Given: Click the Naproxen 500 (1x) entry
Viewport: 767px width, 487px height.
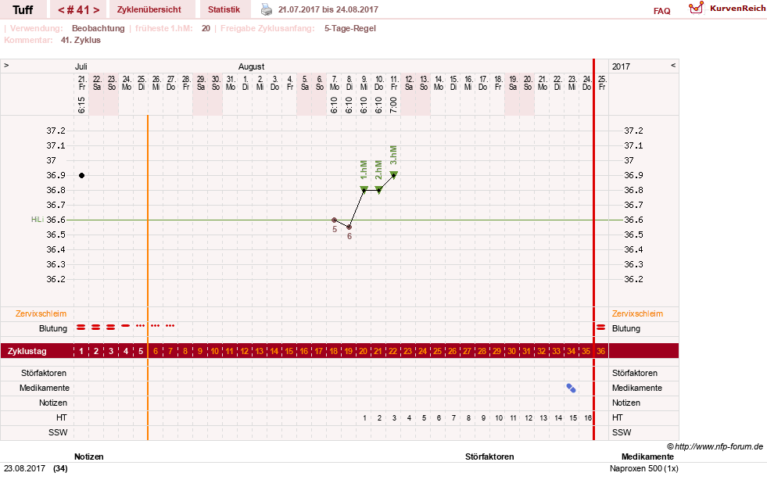Looking at the screenshot, I should (643, 468).
